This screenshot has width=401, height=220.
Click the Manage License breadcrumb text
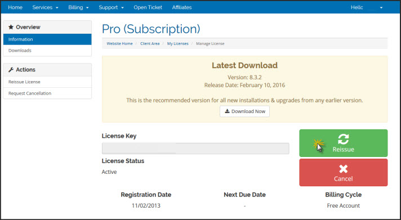[210, 44]
